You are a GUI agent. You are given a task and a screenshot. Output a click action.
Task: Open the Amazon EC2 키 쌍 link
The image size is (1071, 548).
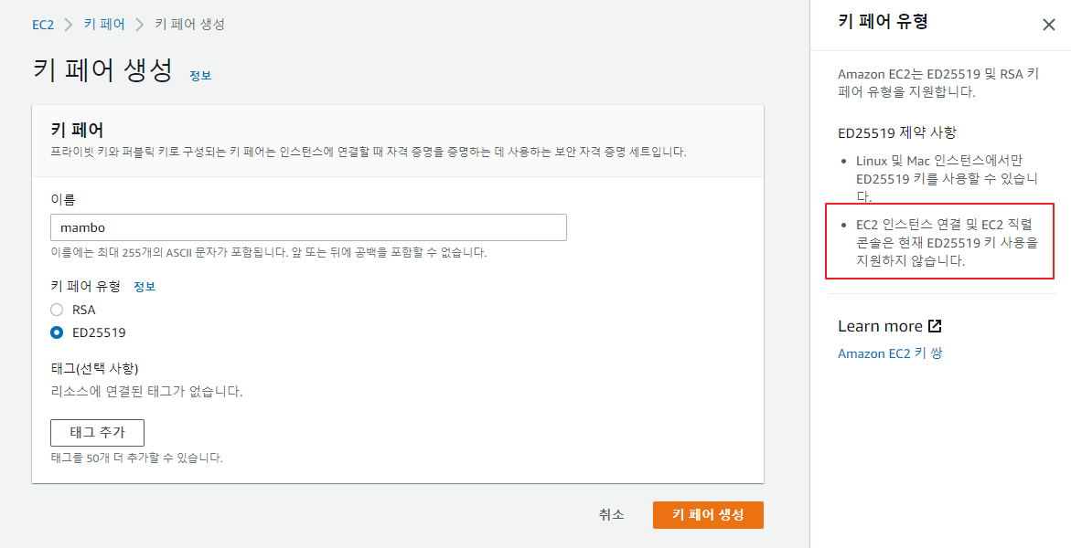tap(889, 353)
